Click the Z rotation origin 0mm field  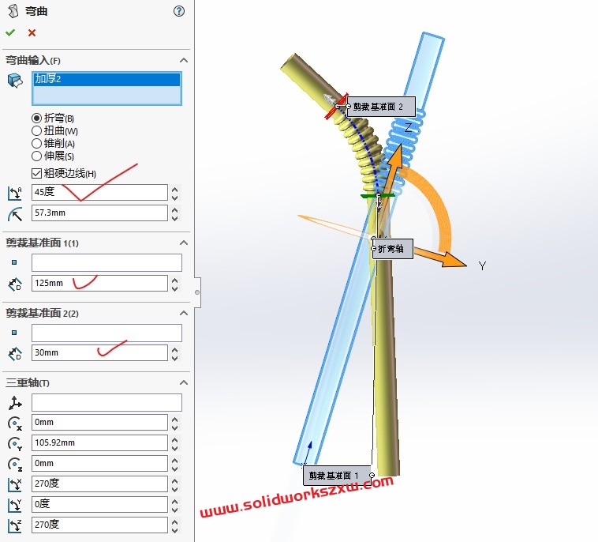click(x=99, y=463)
